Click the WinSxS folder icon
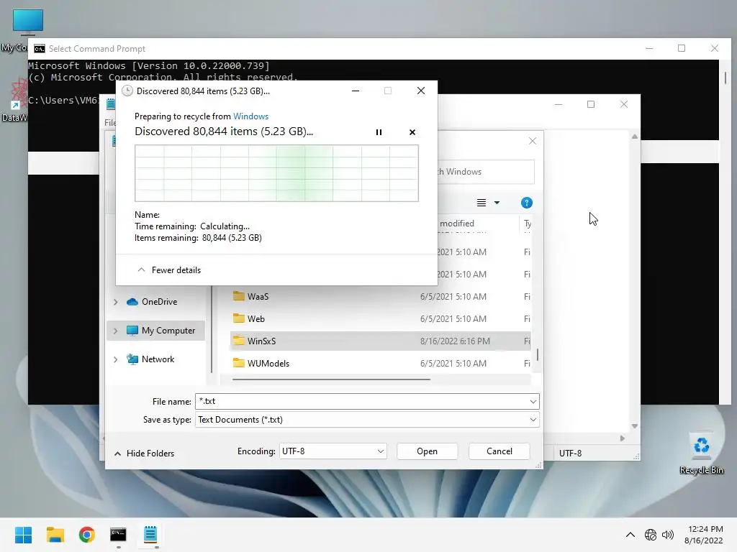The height and width of the screenshot is (552, 737). [239, 341]
